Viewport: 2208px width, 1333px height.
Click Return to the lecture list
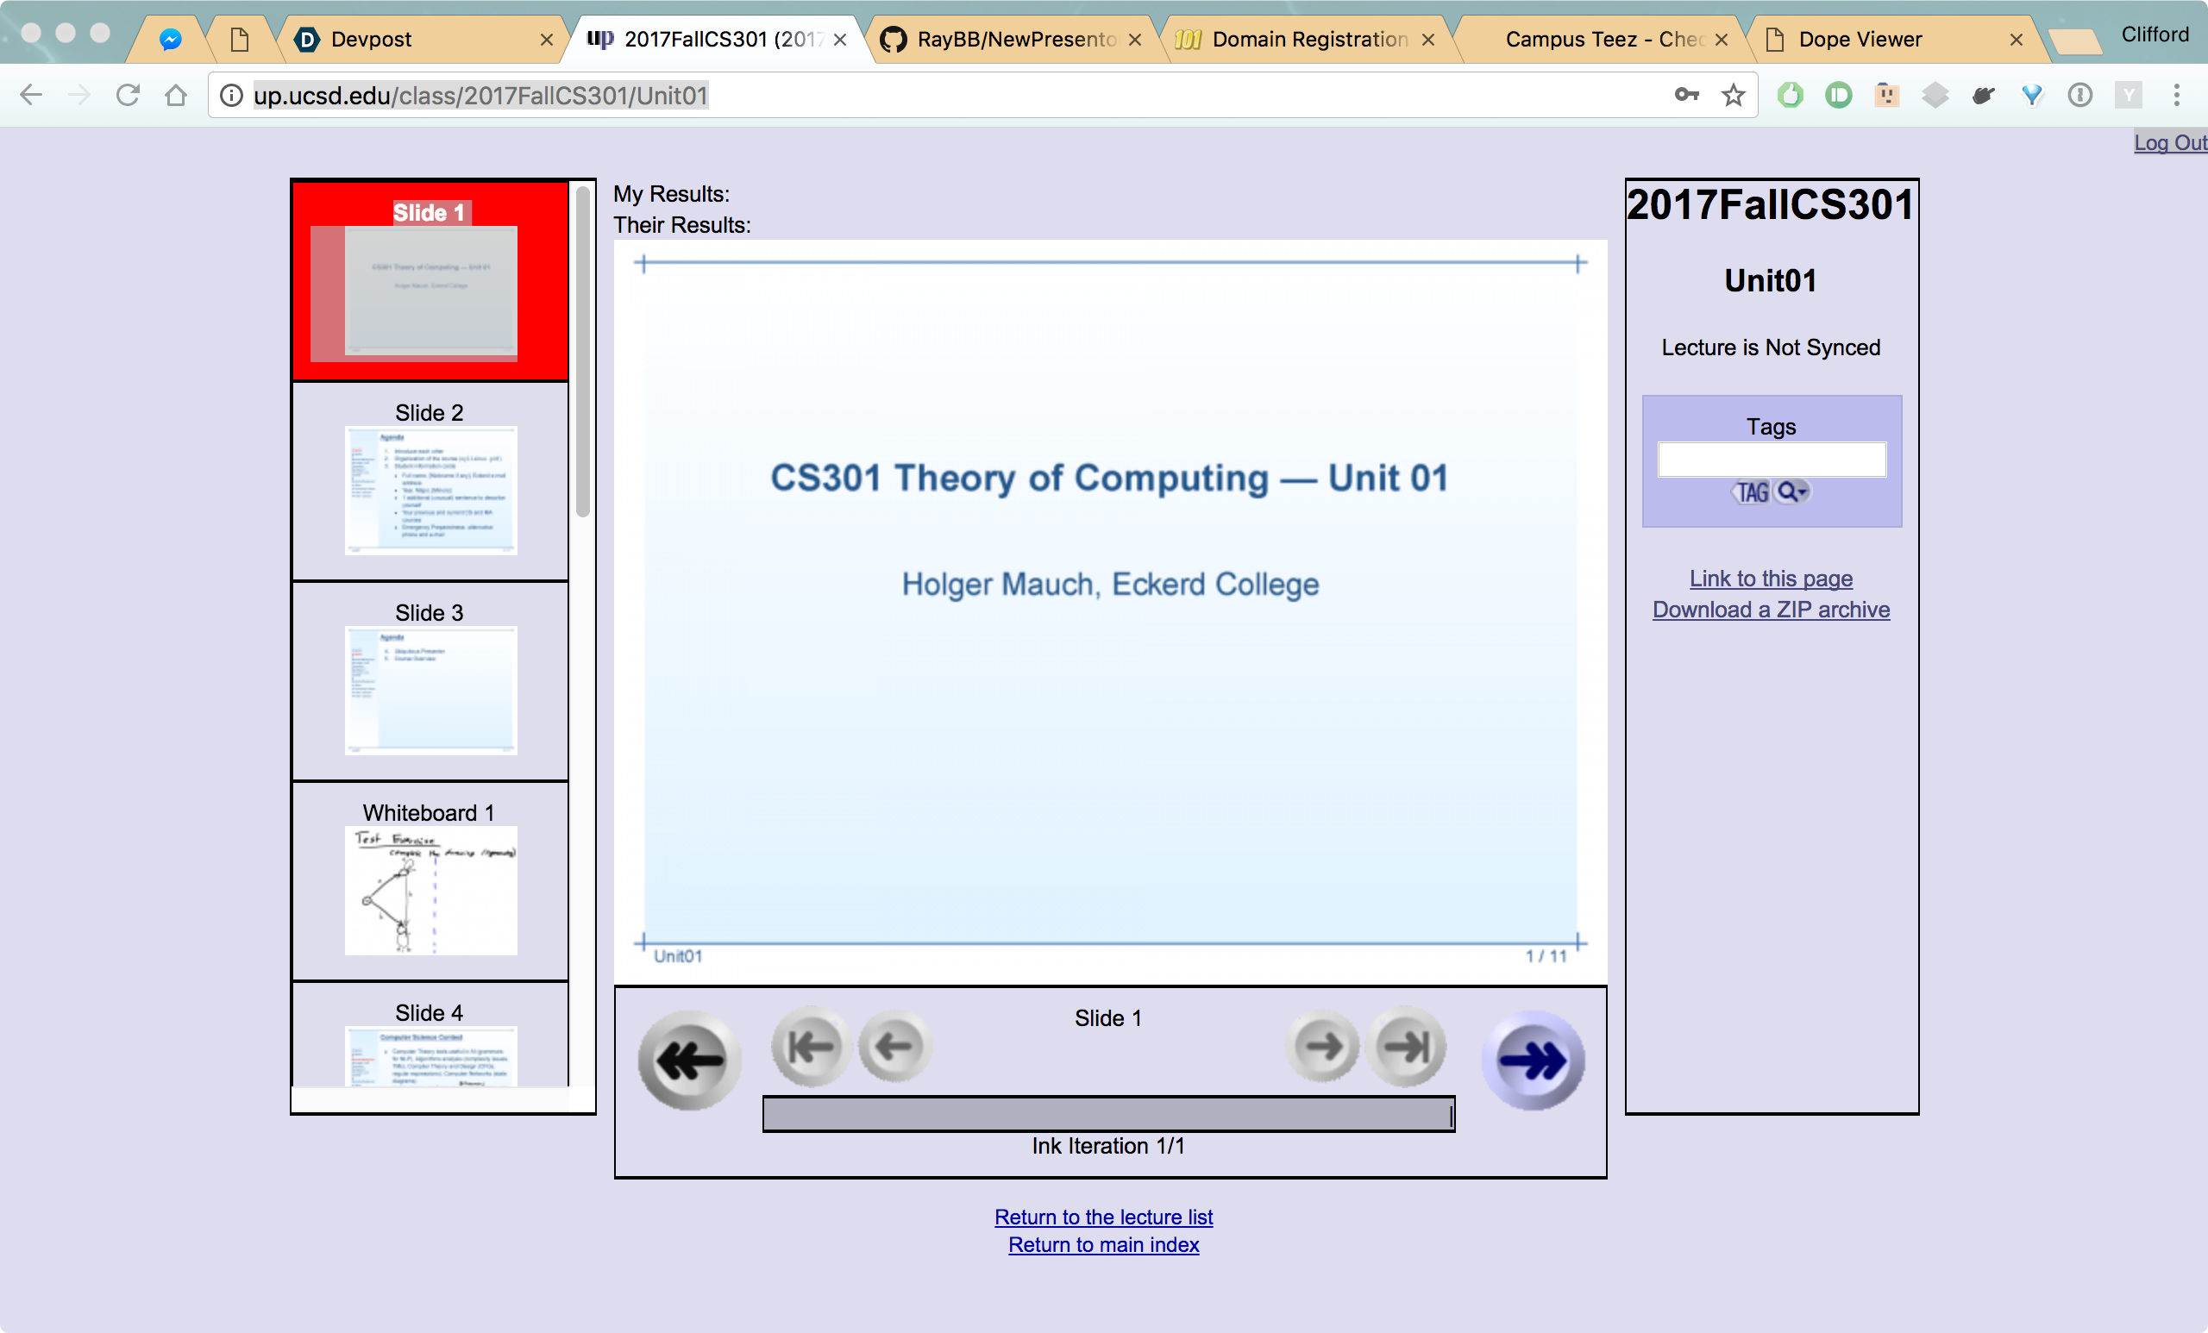[1103, 1217]
